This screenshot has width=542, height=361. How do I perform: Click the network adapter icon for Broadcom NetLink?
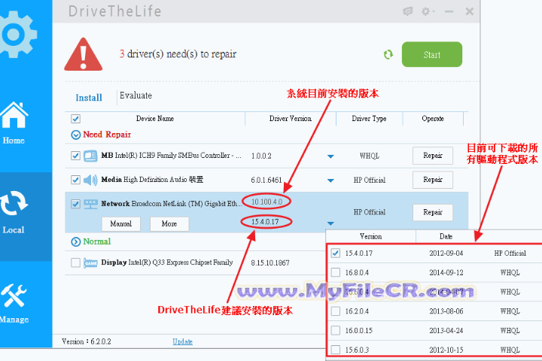(90, 204)
